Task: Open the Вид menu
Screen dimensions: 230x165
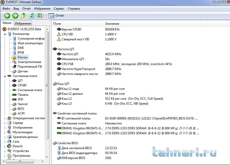Action: (16, 9)
